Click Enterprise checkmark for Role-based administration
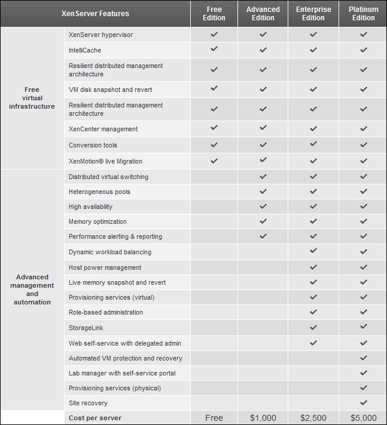The height and width of the screenshot is (425, 387). pyautogui.click(x=313, y=312)
